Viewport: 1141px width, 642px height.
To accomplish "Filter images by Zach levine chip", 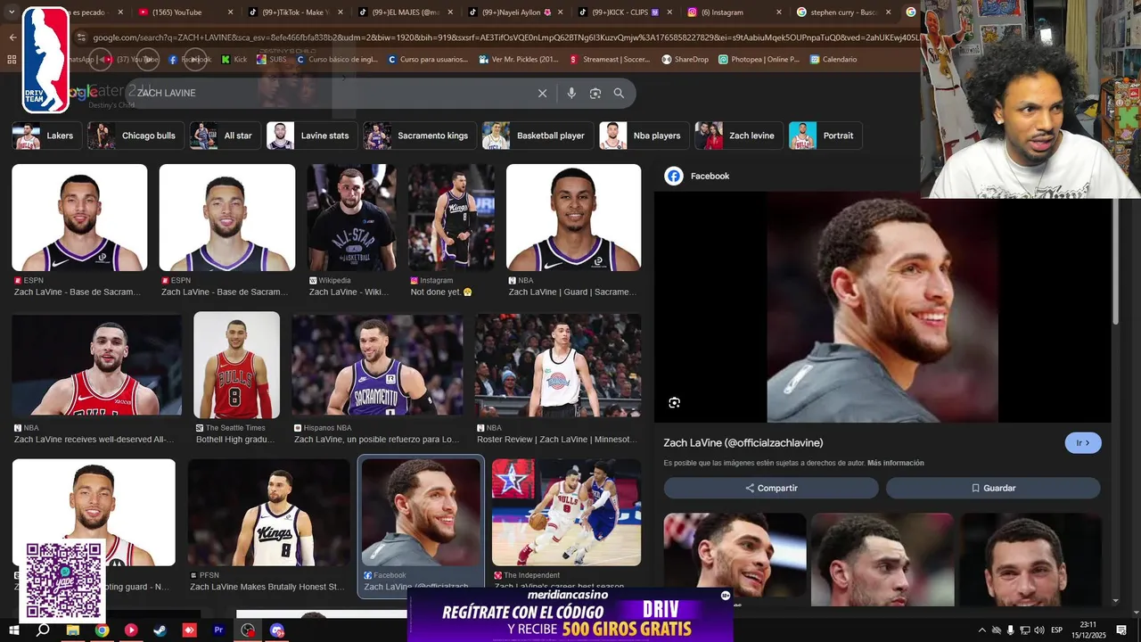I will [x=739, y=136].
